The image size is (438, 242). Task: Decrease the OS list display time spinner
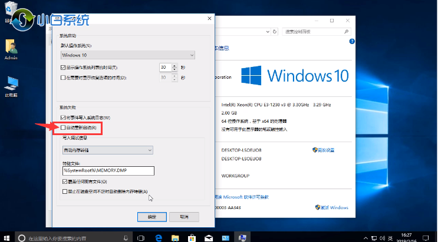coord(174,69)
